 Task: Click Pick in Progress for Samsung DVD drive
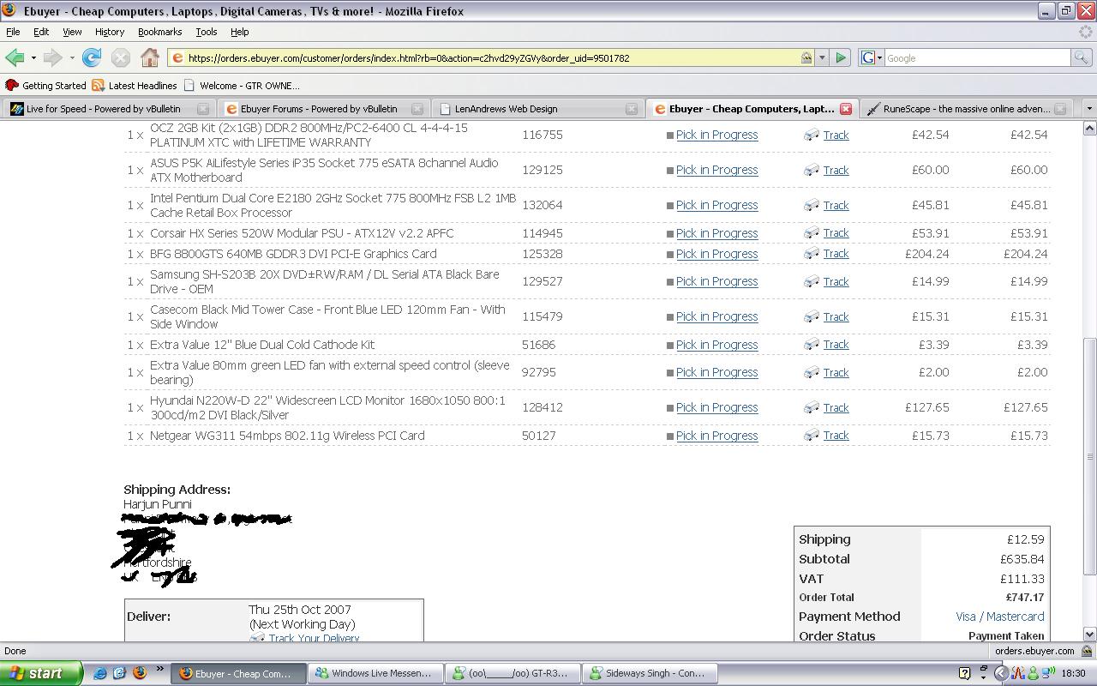tap(716, 281)
